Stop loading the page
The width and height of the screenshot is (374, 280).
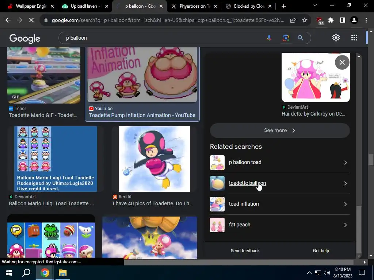(x=31, y=20)
